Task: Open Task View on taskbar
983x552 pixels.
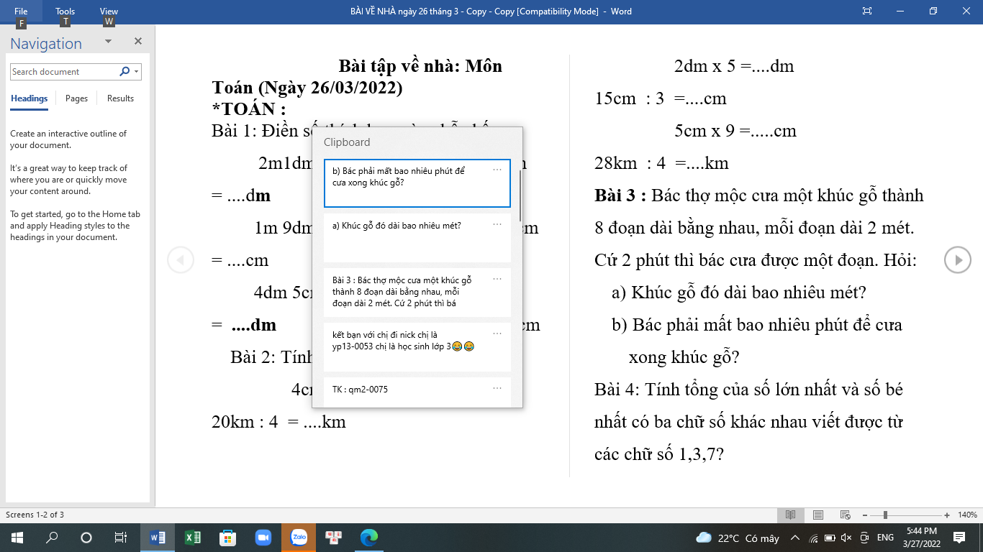Action: click(121, 538)
